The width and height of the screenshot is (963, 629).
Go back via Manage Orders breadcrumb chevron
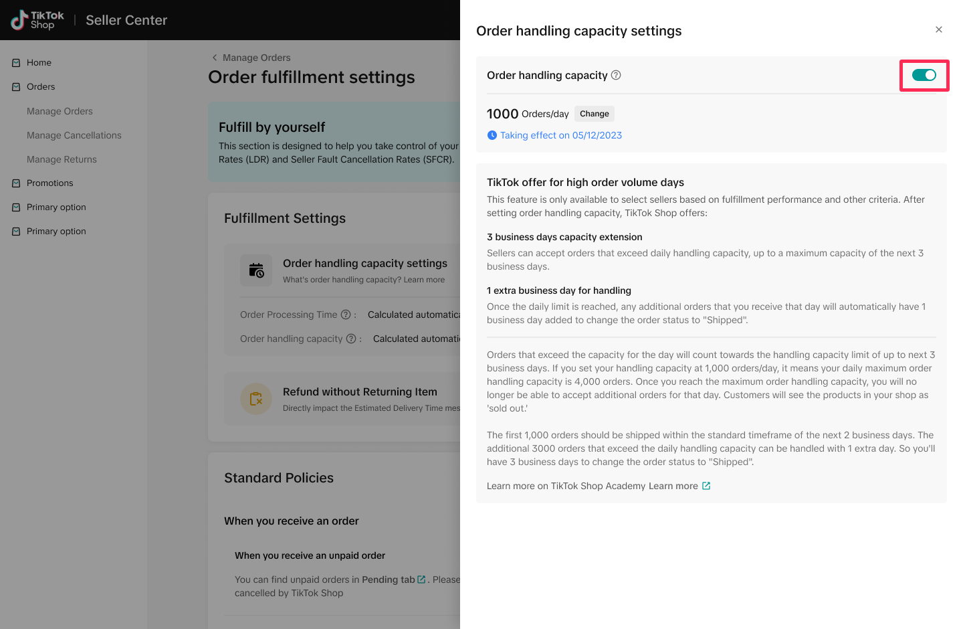click(215, 58)
